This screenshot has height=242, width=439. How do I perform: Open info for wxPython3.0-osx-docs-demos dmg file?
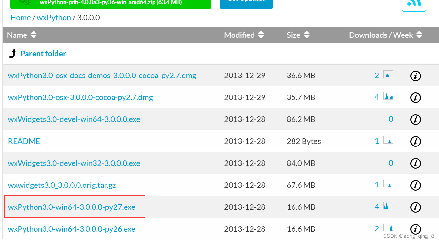pyautogui.click(x=415, y=76)
